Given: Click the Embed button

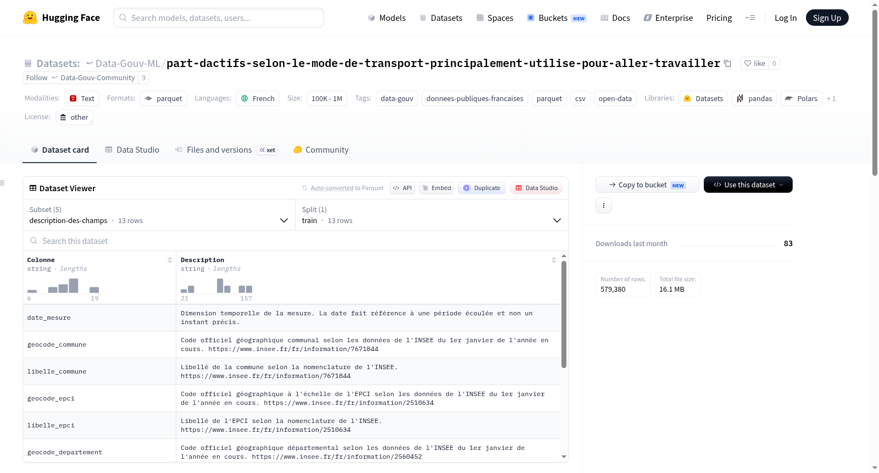Looking at the screenshot, I should point(436,188).
